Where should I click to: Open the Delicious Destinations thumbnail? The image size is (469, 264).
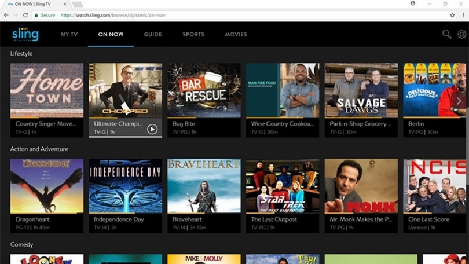tap(435, 90)
